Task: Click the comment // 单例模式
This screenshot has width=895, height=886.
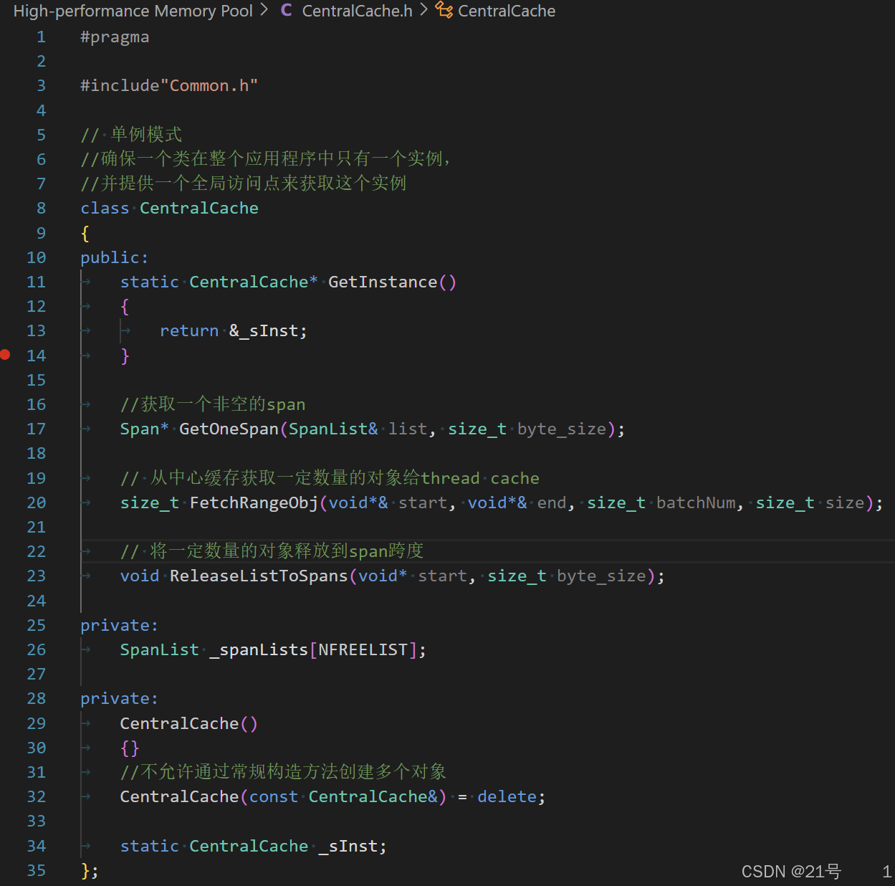Action: point(131,135)
